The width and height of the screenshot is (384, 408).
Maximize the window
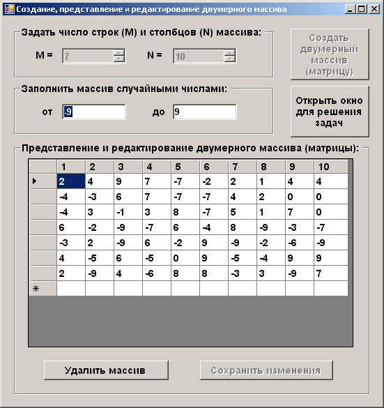[x=362, y=9]
